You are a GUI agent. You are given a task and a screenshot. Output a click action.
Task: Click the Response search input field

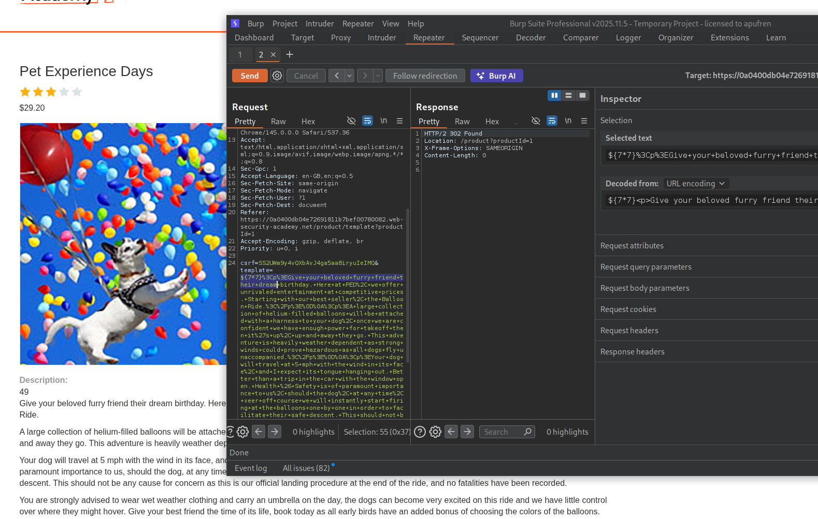pyautogui.click(x=501, y=432)
